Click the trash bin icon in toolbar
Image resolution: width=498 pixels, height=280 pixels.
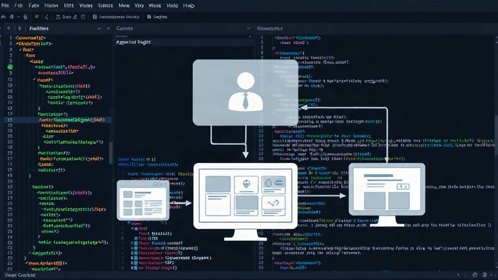(x=25, y=17)
